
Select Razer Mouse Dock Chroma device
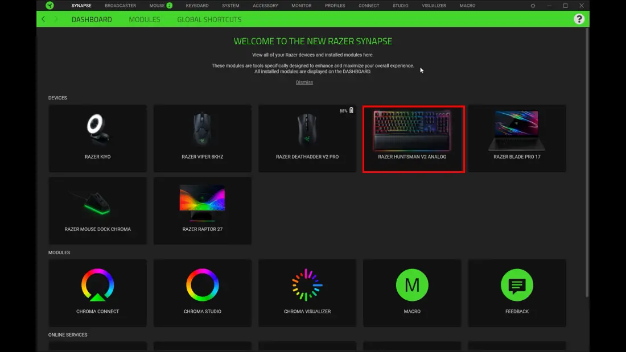tap(97, 211)
